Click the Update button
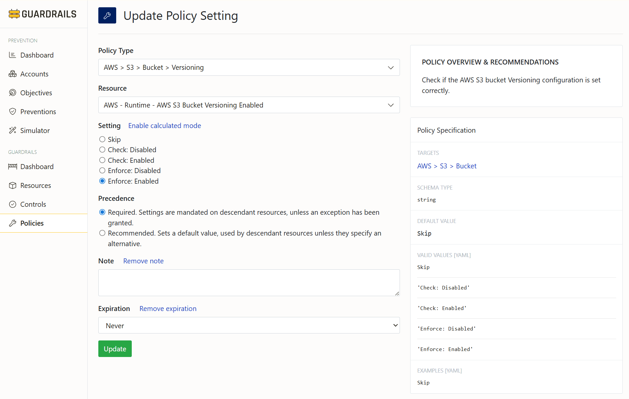The width and height of the screenshot is (629, 399). [x=115, y=349]
